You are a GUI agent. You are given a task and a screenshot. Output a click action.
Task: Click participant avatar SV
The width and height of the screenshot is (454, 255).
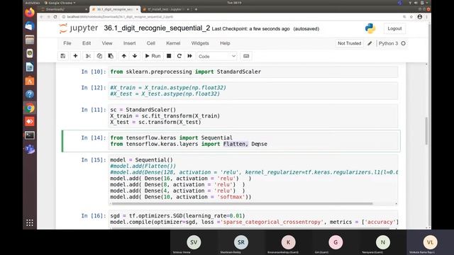coord(194,242)
